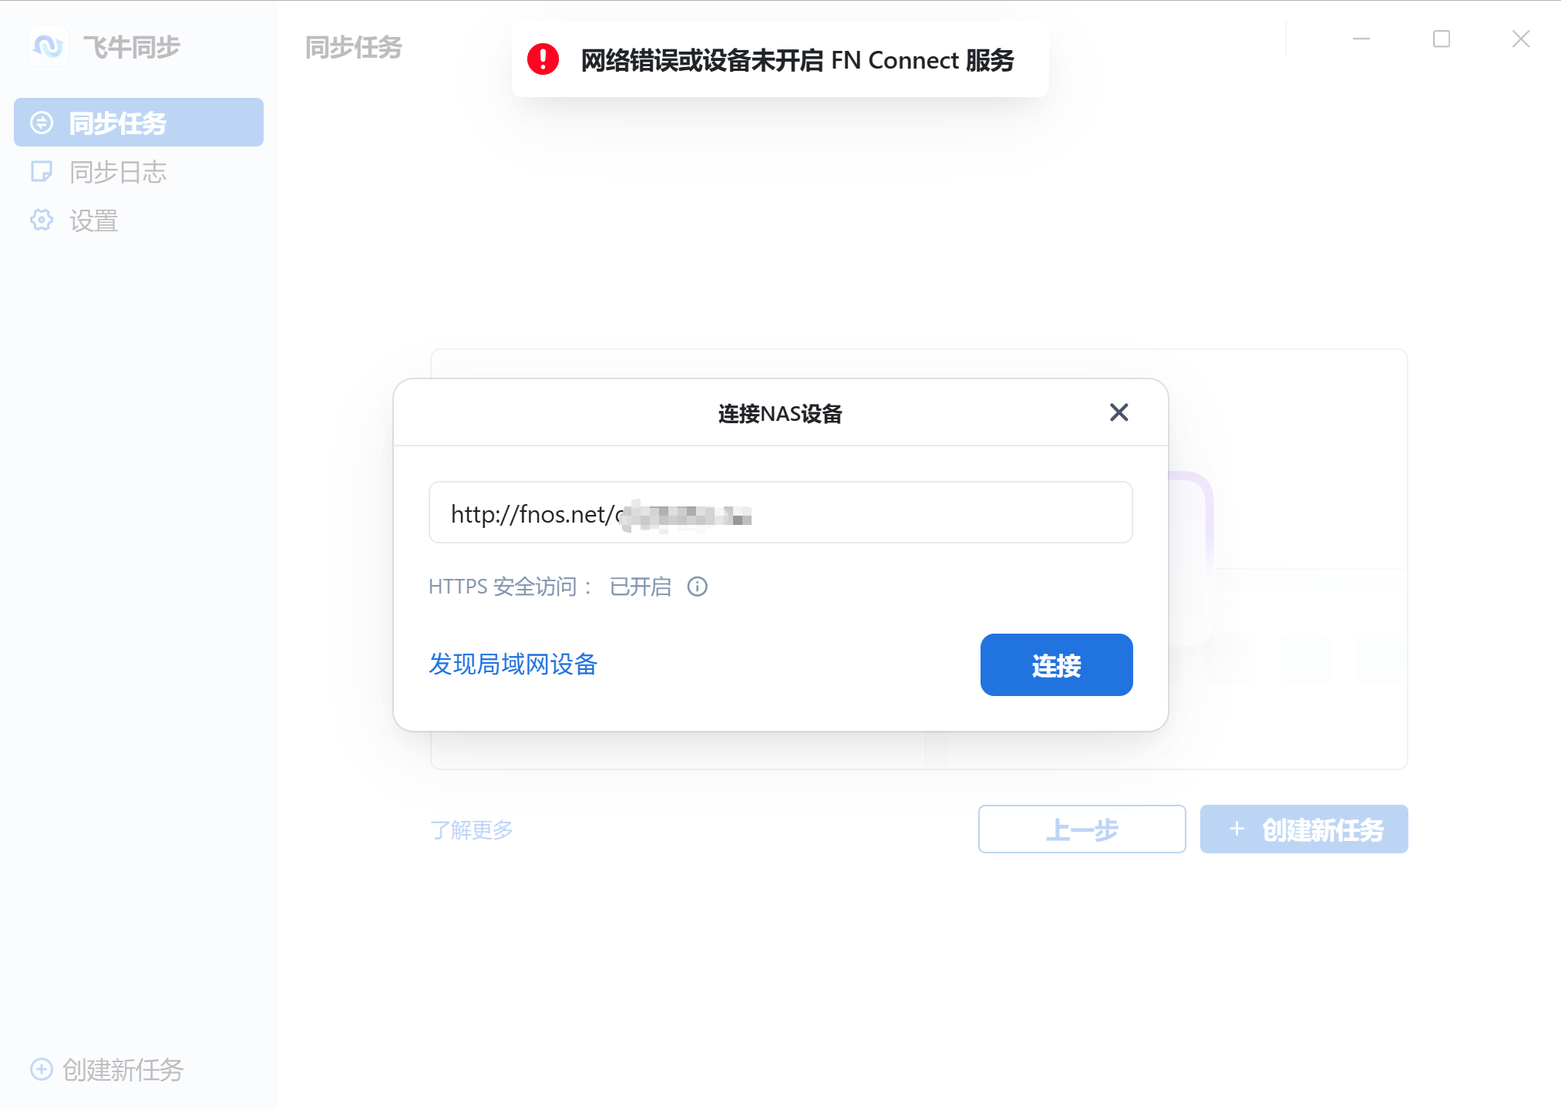Image resolution: width=1561 pixels, height=1110 pixels.
Task: Click the red error alert icon
Action: 543,59
